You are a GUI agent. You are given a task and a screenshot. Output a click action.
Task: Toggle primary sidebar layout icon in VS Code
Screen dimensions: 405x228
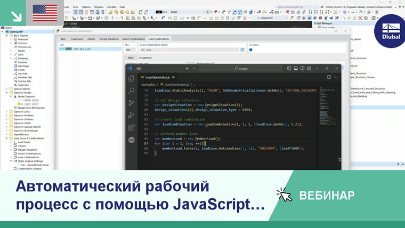(x=289, y=68)
